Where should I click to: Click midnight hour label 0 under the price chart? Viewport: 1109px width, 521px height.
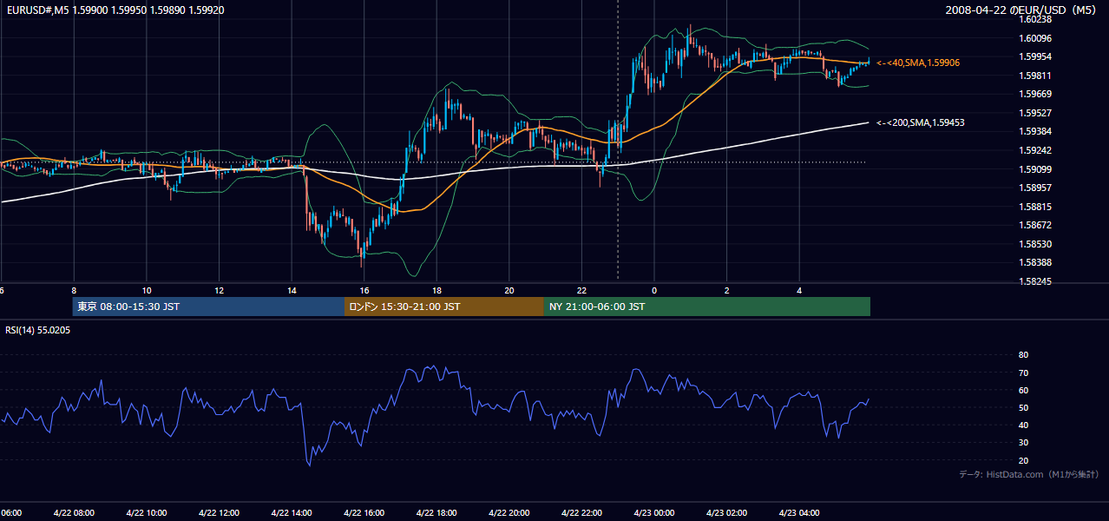pos(654,290)
